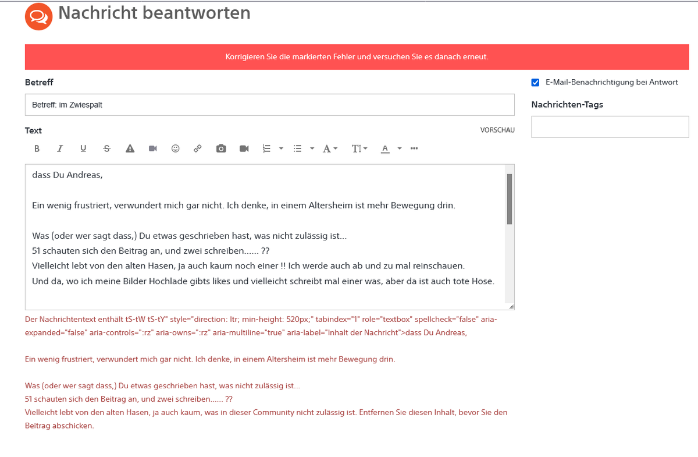Open the VORSCHAU preview link
Image resolution: width=698 pixels, height=457 pixels.
[x=497, y=130]
